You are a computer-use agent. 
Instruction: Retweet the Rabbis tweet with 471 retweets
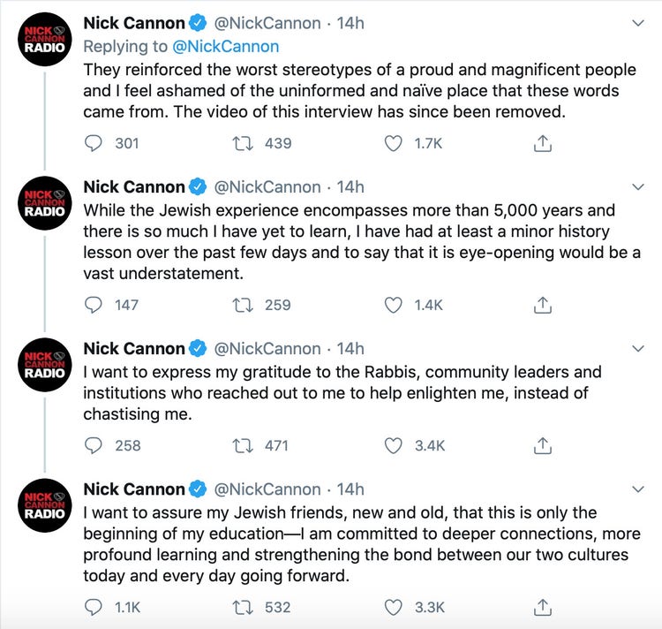241,445
